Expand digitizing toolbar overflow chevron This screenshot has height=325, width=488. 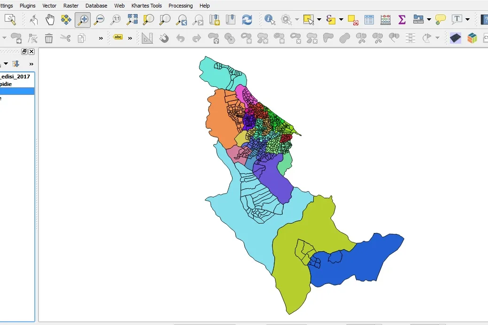tap(101, 39)
